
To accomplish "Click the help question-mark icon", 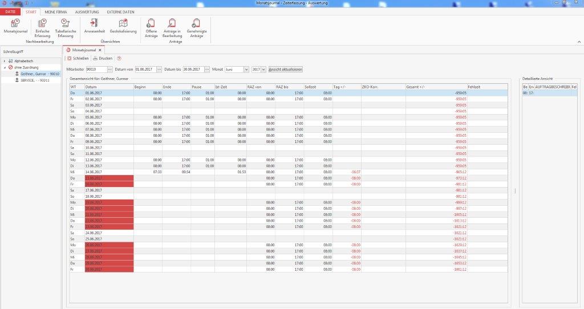I will 119,59.
